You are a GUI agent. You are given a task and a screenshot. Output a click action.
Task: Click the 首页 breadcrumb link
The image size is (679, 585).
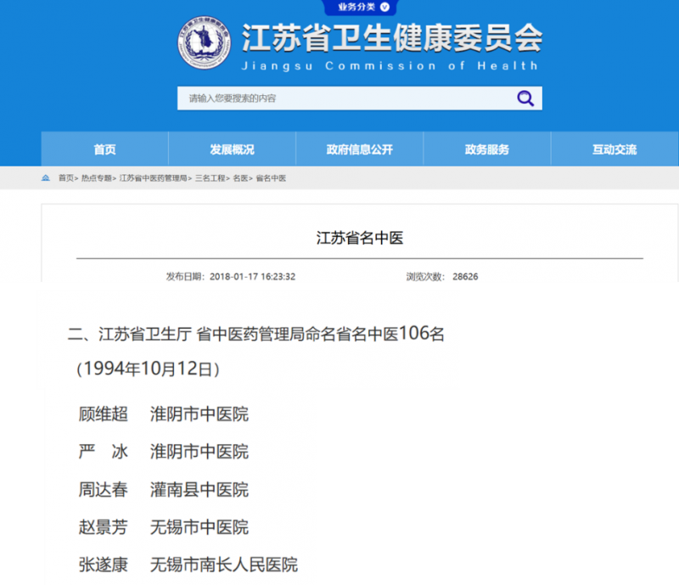pyautogui.click(x=65, y=178)
